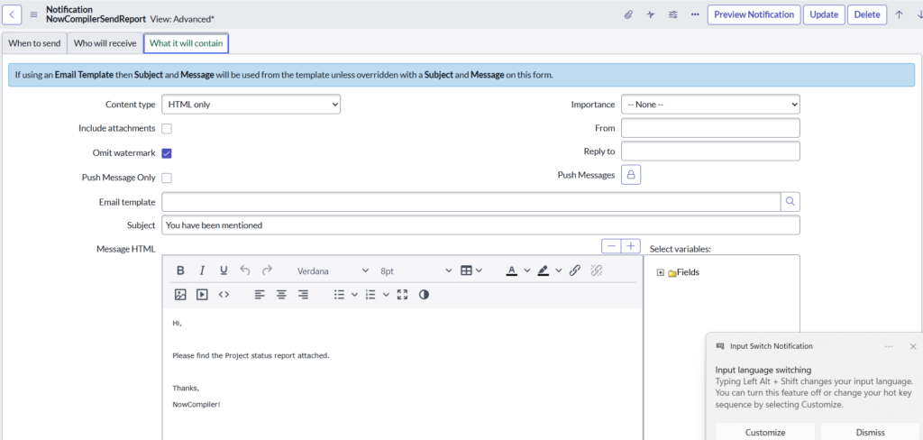Insert image in message editor
The height and width of the screenshot is (440, 923).
(x=180, y=295)
